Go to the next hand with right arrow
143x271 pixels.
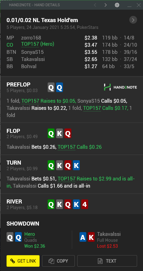(x=106, y=5)
